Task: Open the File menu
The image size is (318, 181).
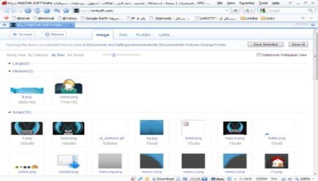Action: coord(219,3)
